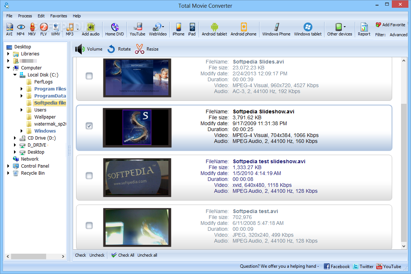This screenshot has width=411, height=274.
Task: Open the Add audio tool
Action: [x=91, y=30]
